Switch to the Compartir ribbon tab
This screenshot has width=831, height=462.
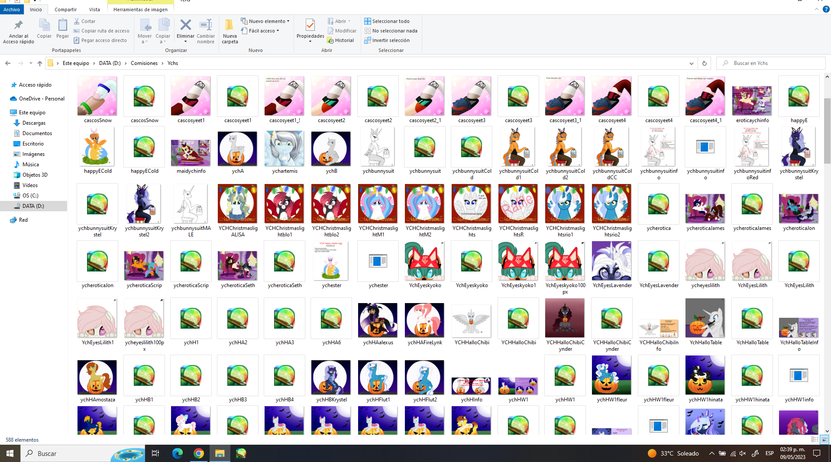tap(66, 10)
